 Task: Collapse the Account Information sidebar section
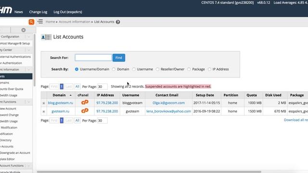click(29, 70)
